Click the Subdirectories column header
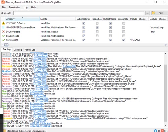 [x=83, y=19]
